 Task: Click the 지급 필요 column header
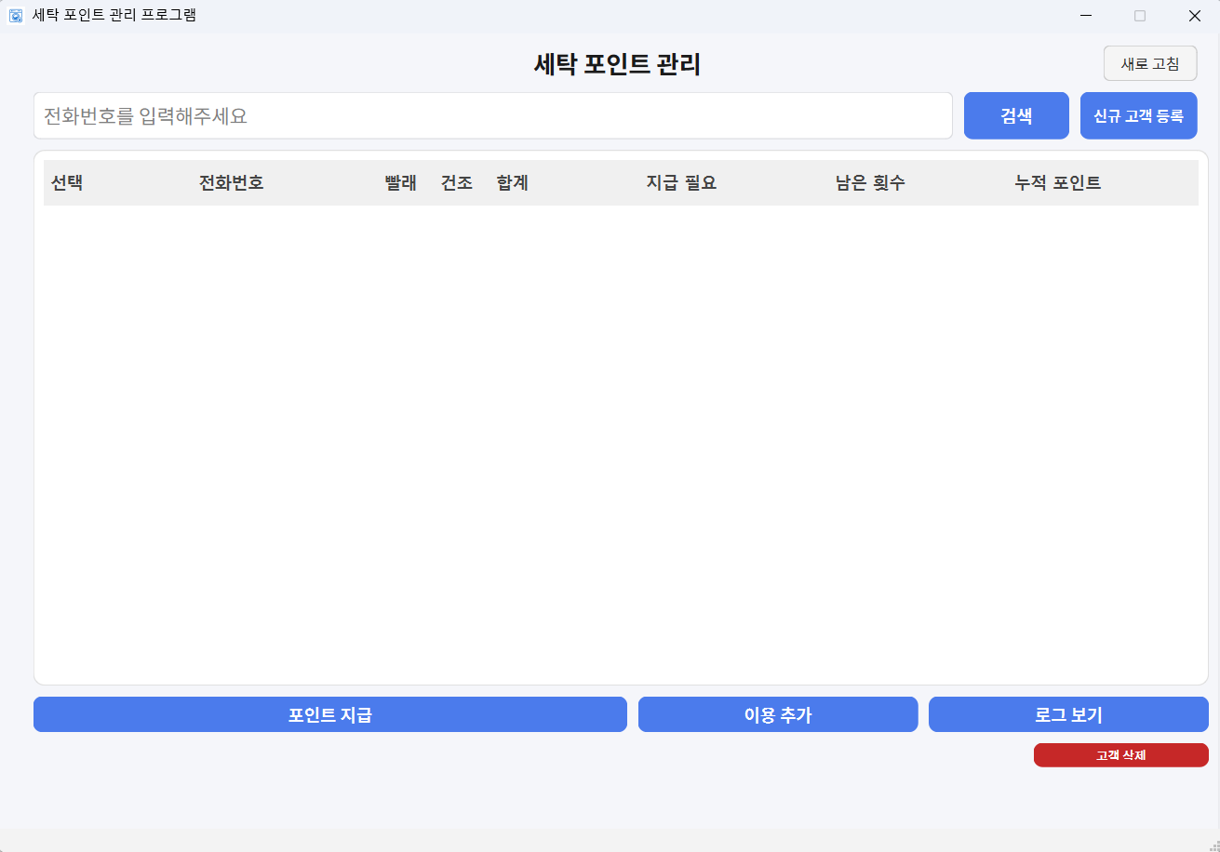(681, 183)
